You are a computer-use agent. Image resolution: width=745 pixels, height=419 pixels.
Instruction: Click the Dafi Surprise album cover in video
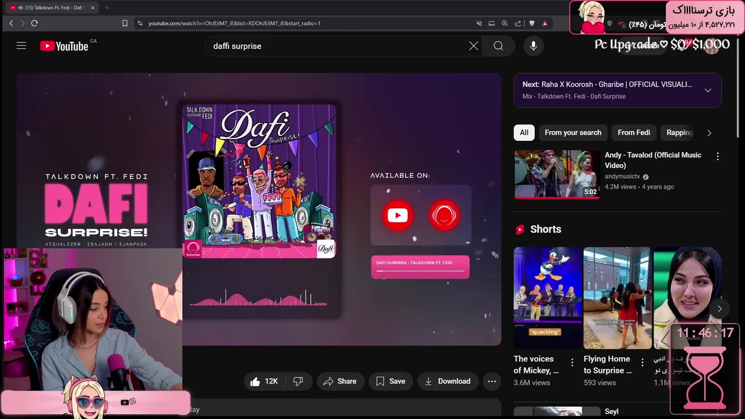(x=260, y=181)
